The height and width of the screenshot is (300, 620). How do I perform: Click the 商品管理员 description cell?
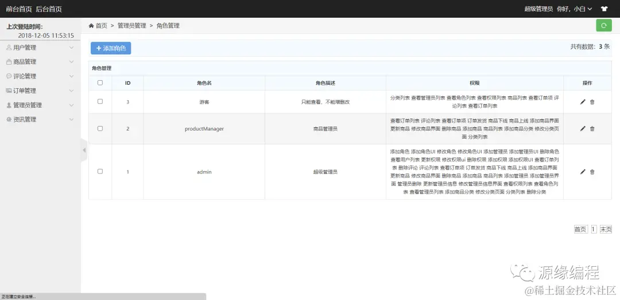325,128
